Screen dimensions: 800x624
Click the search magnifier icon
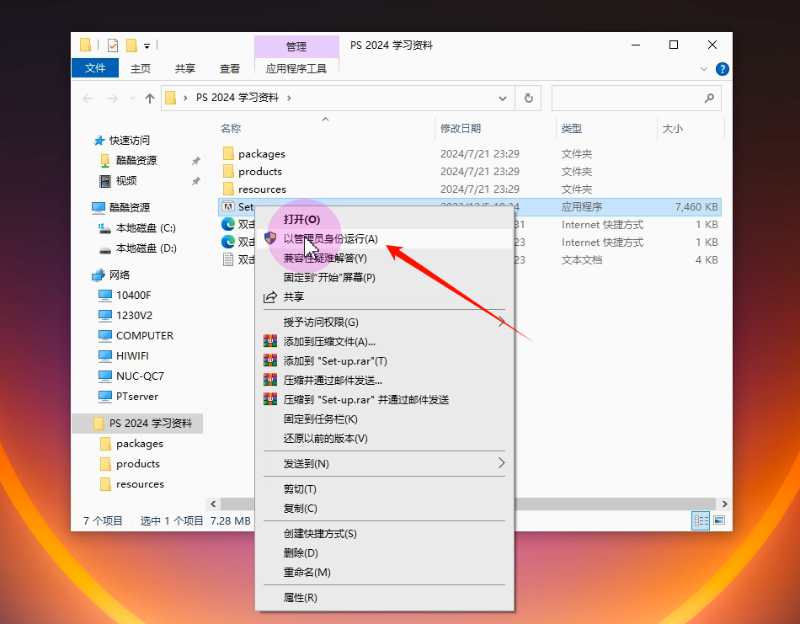pos(709,98)
